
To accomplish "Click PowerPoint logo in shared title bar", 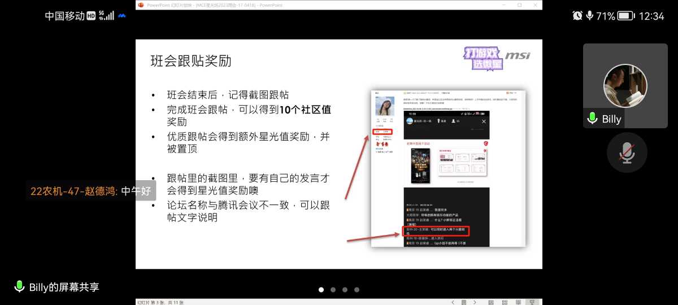I will coord(141,5).
